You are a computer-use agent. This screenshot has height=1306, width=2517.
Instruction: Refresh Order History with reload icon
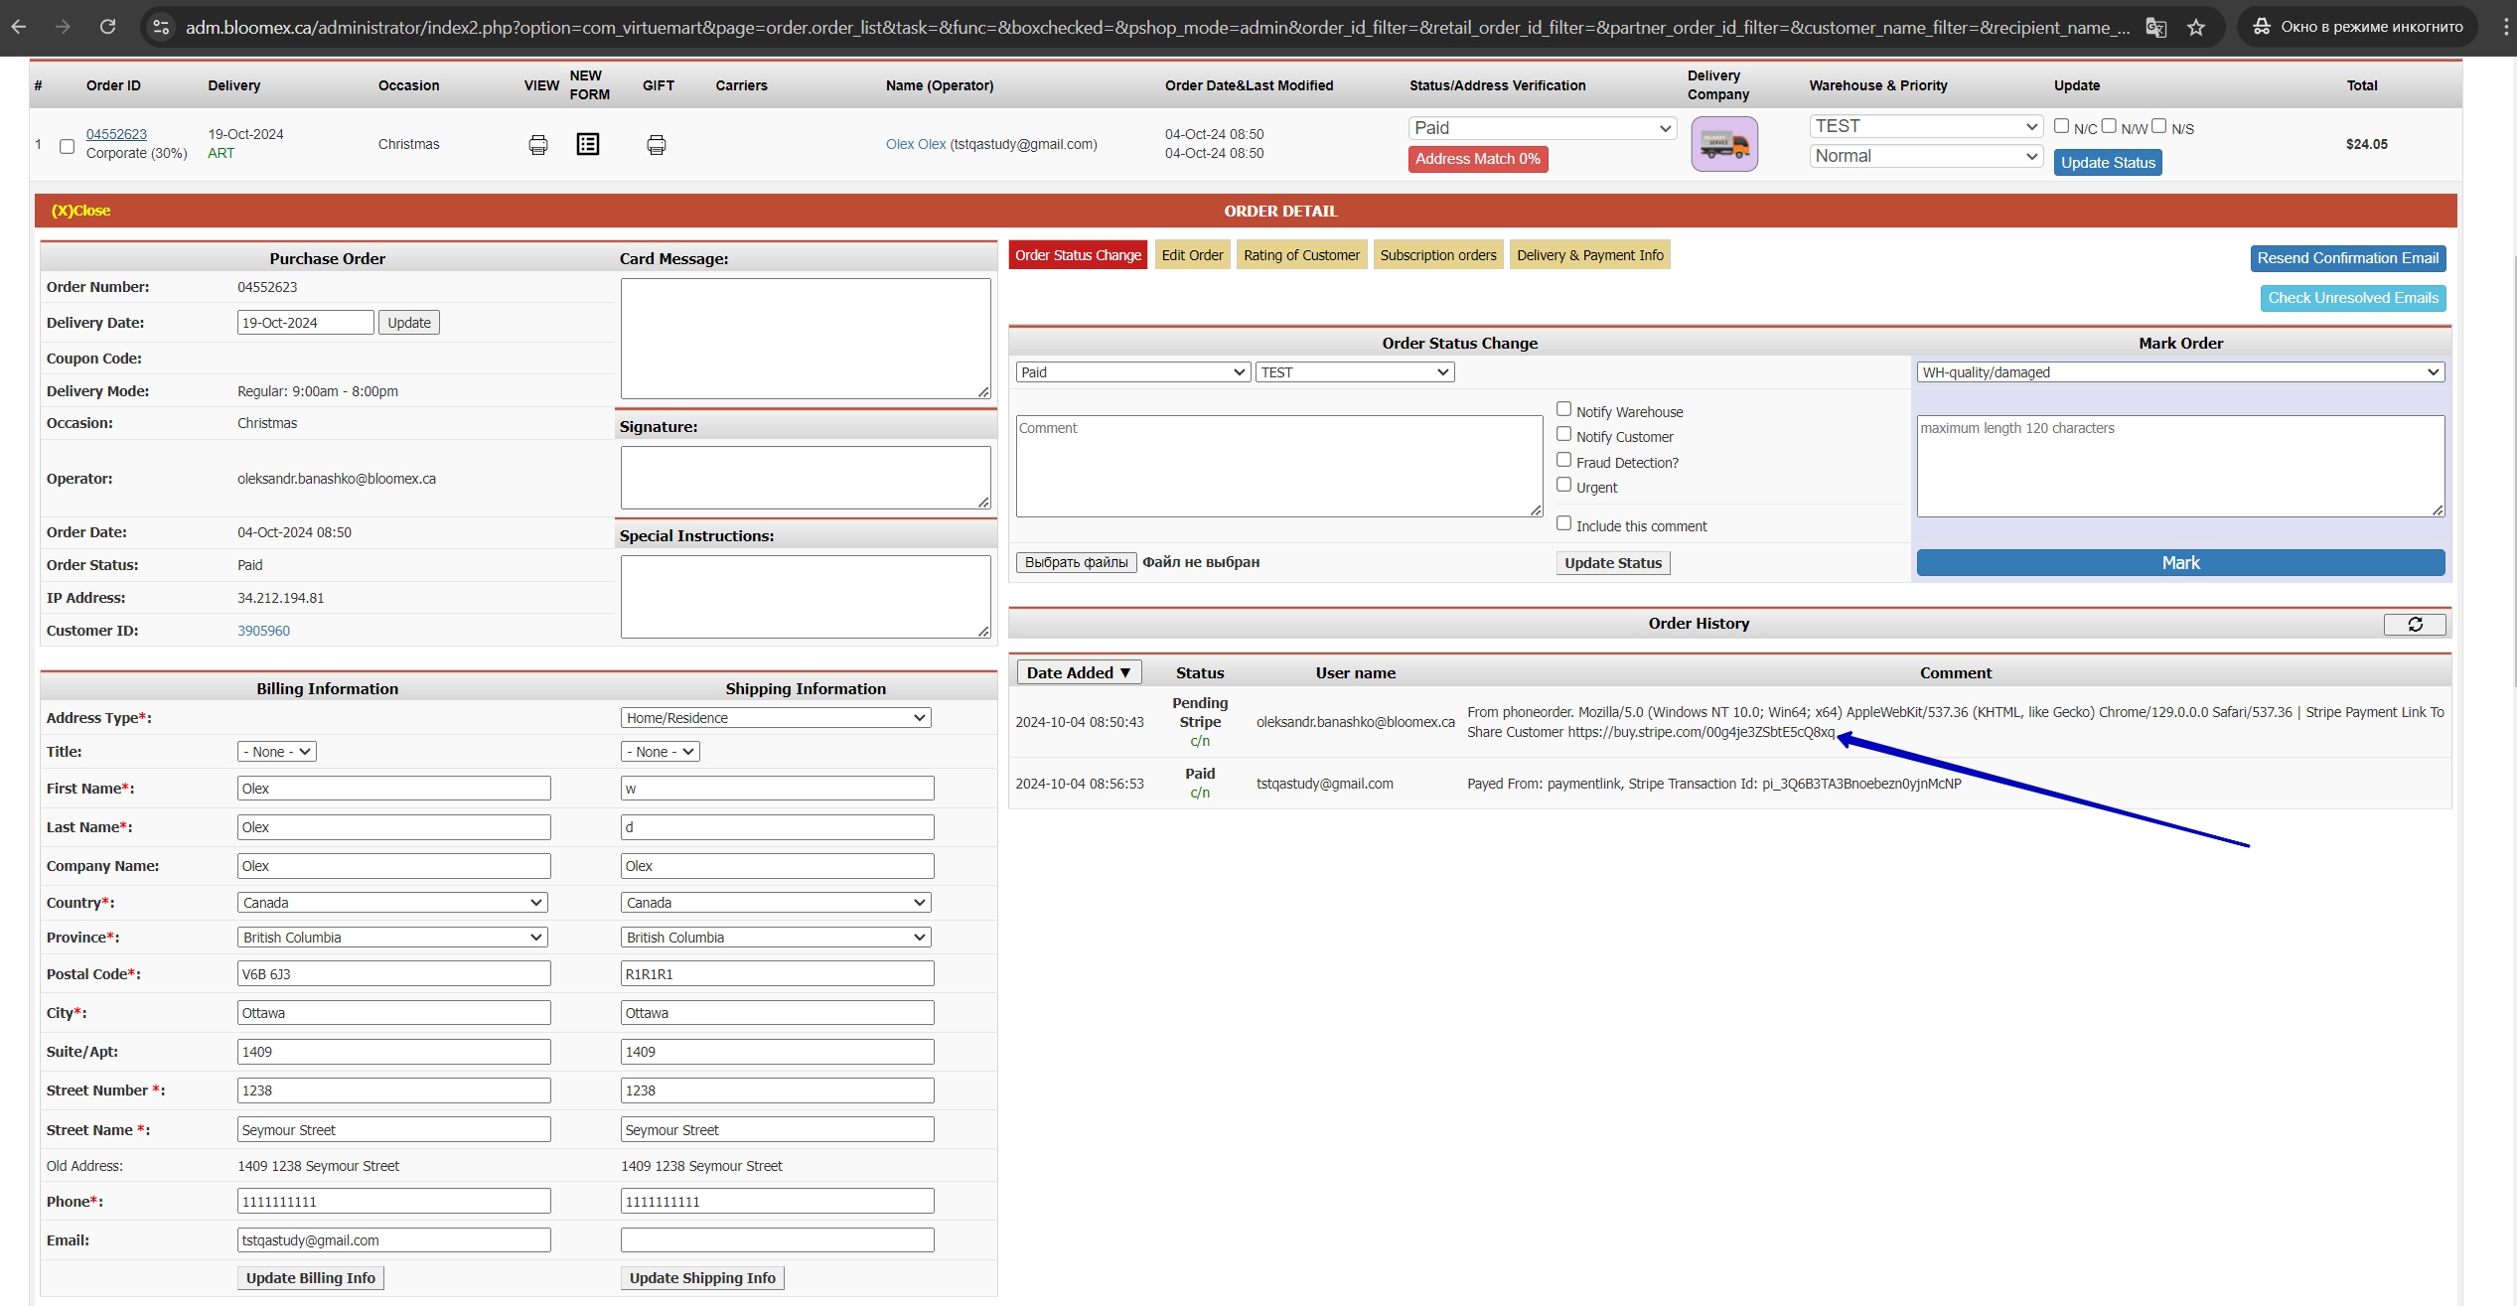pyautogui.click(x=2415, y=624)
